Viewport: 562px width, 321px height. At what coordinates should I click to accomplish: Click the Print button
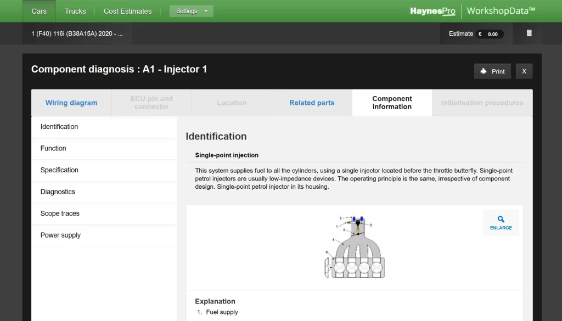point(492,71)
